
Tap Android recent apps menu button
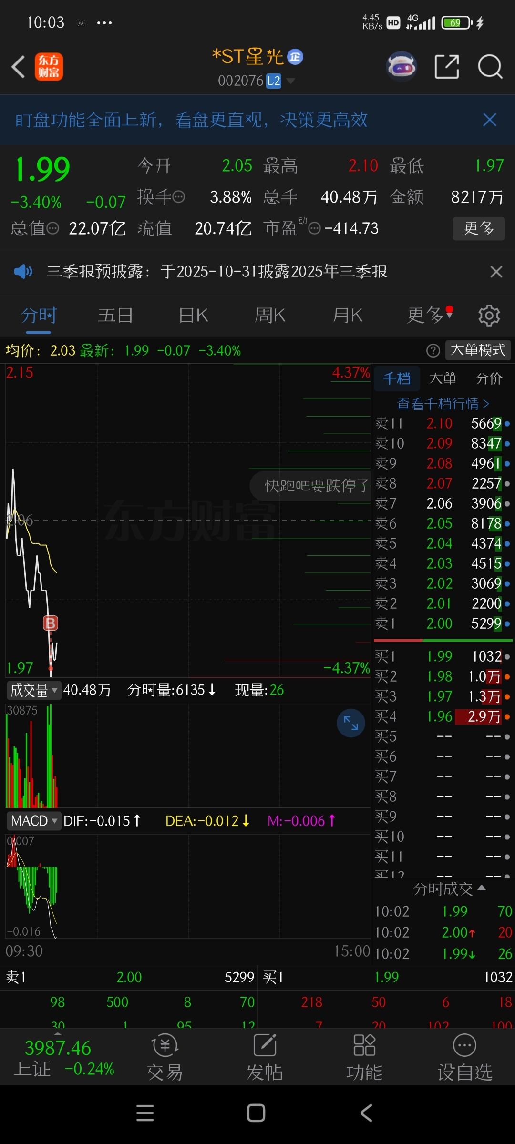[145, 1113]
